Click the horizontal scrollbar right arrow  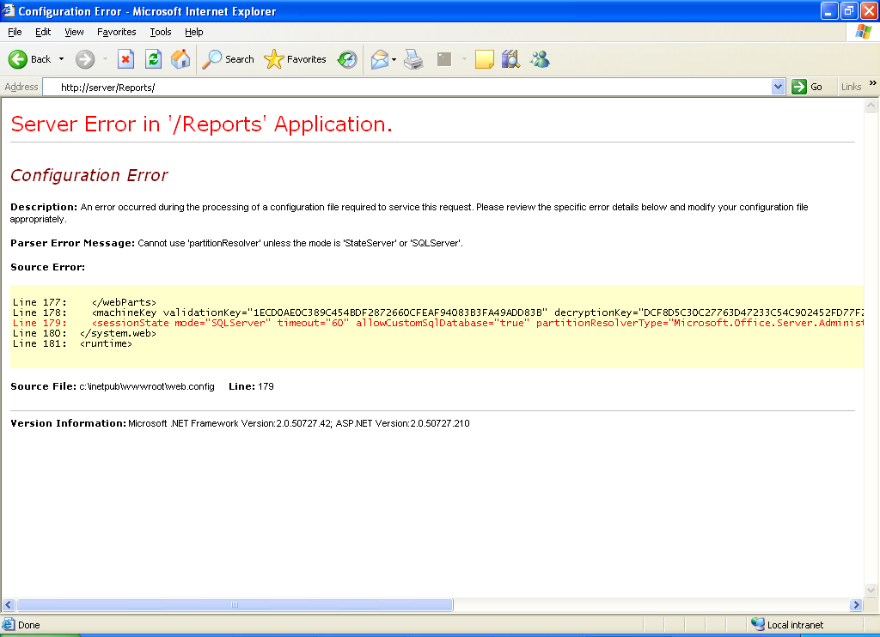856,604
